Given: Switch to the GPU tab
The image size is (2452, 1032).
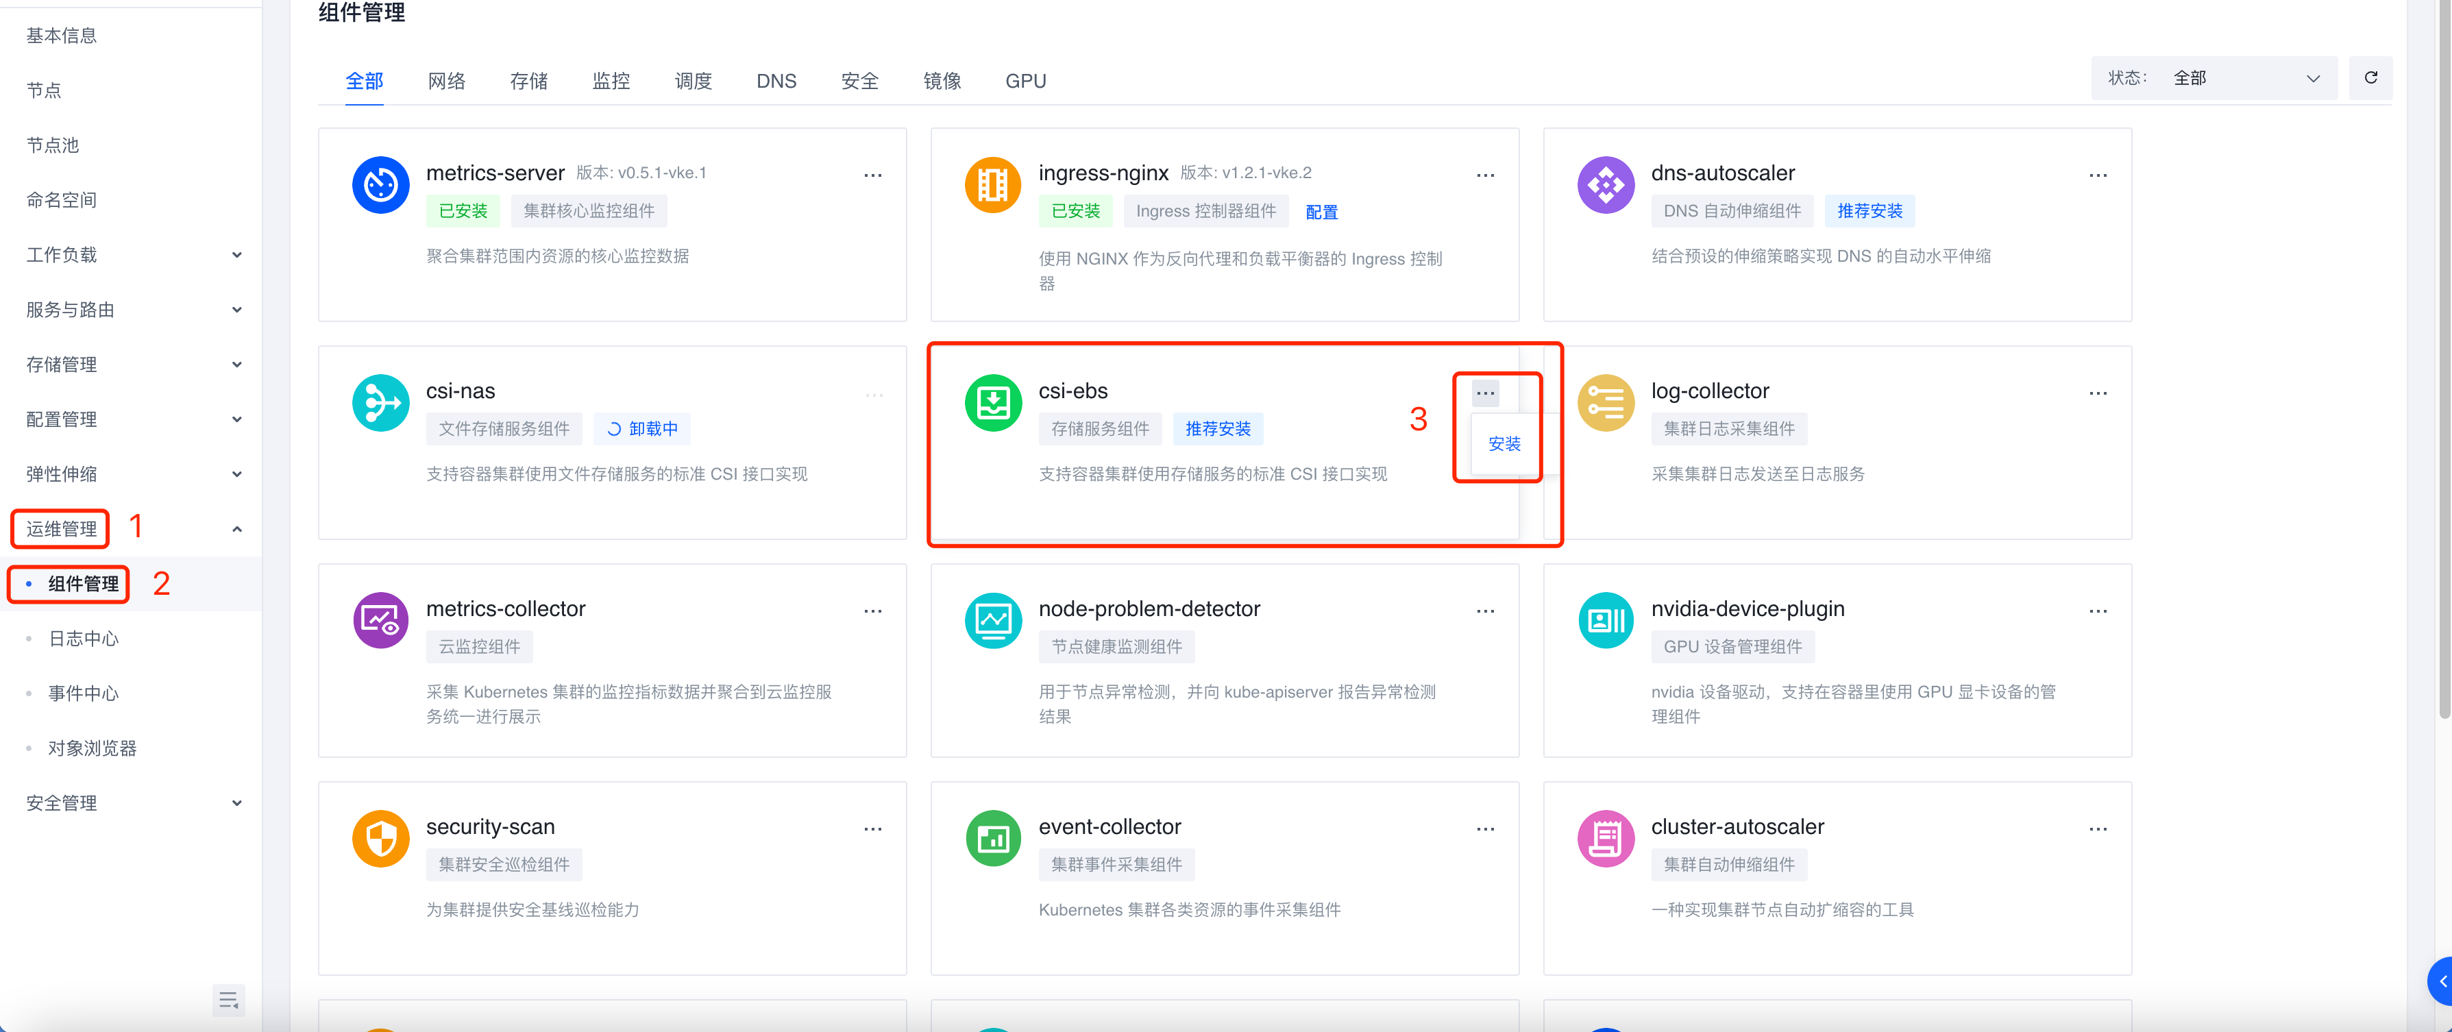Looking at the screenshot, I should [x=1025, y=81].
